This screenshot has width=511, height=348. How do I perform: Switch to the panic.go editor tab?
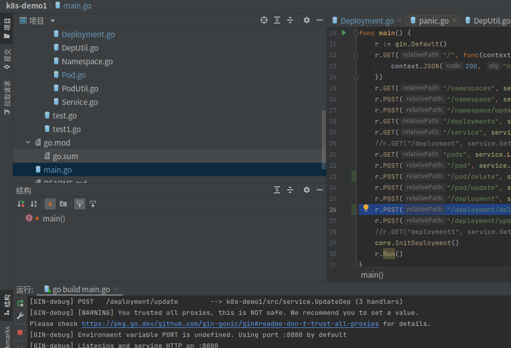433,21
